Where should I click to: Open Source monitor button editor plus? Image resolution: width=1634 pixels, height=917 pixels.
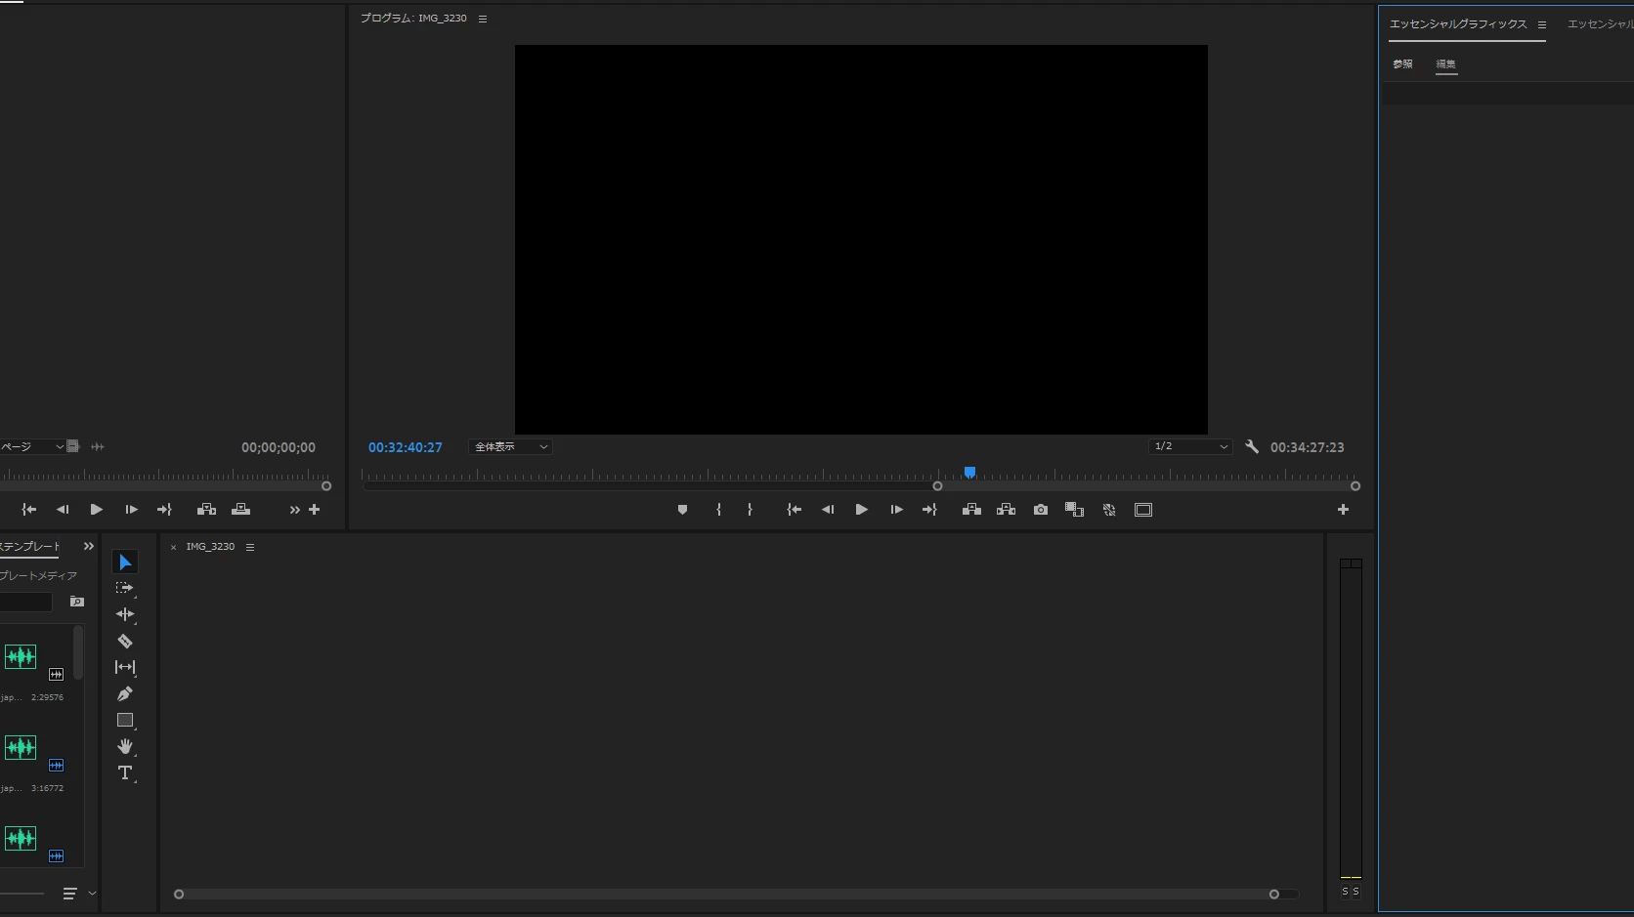[315, 510]
